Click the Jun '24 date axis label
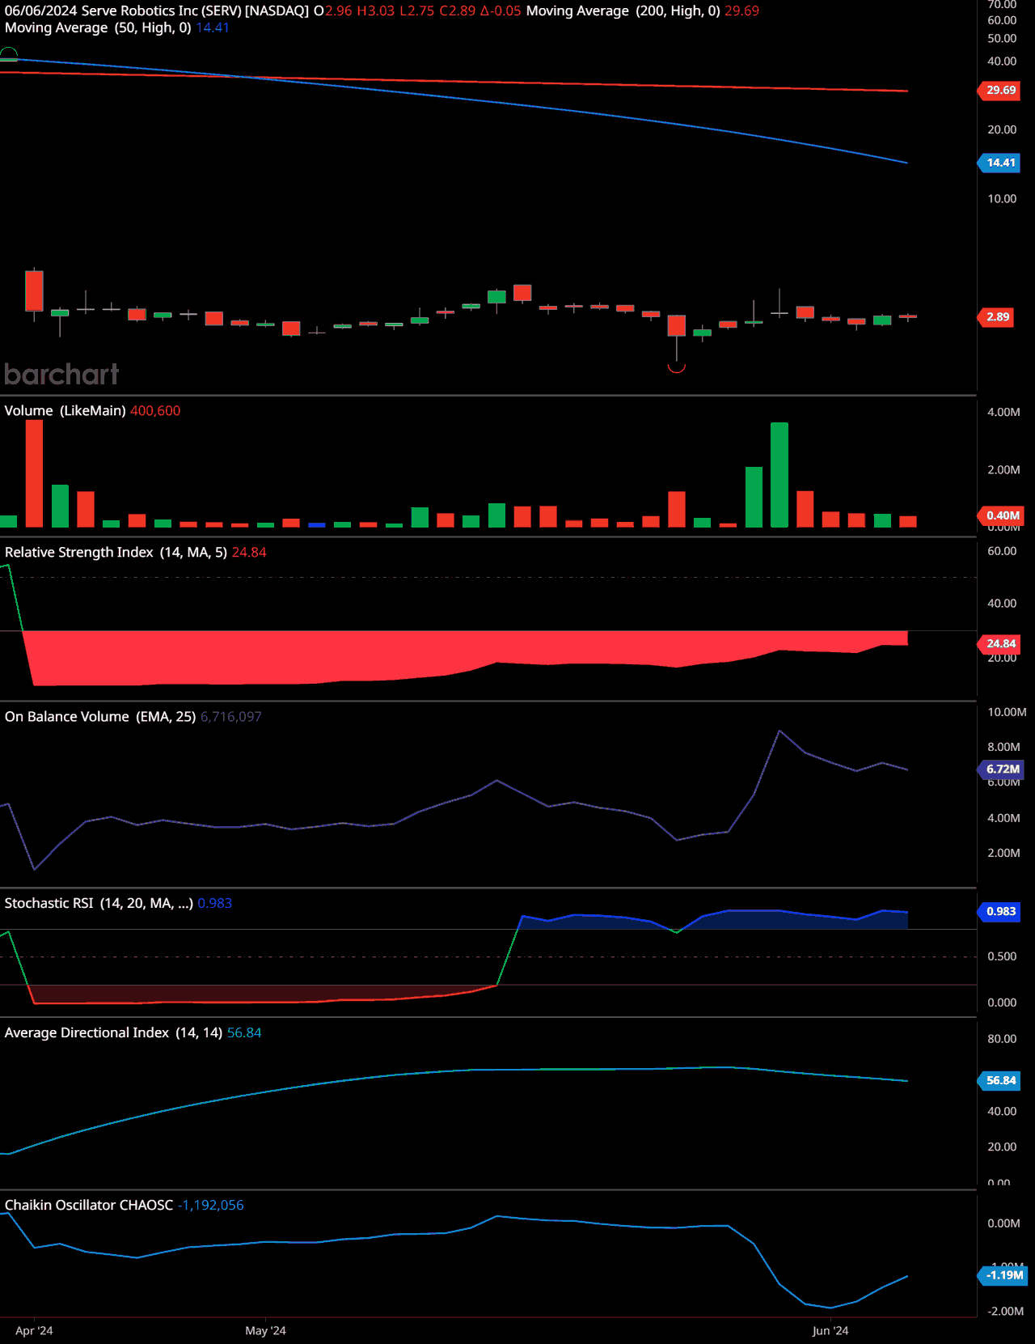This screenshot has width=1035, height=1344. (830, 1331)
